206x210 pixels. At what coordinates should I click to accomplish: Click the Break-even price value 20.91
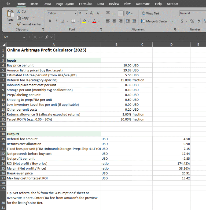click(x=171, y=173)
